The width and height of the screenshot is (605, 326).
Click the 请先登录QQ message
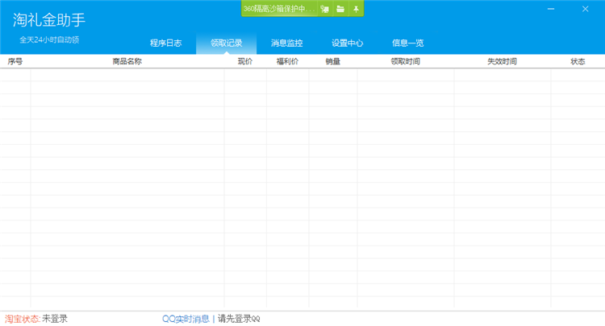point(239,319)
